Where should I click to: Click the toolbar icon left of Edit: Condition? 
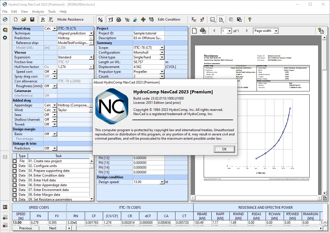point(151,19)
